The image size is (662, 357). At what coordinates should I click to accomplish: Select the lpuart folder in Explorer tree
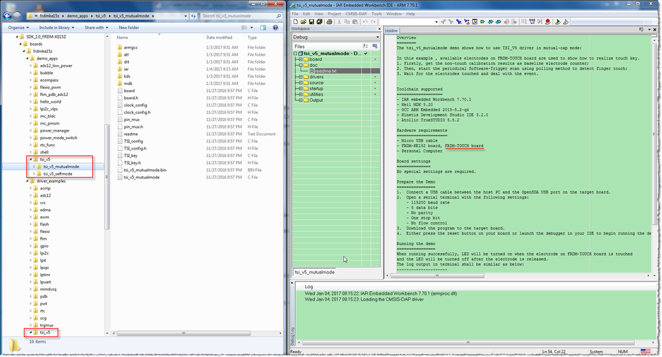click(x=45, y=282)
